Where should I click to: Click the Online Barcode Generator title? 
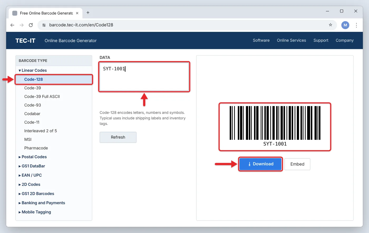click(x=71, y=40)
